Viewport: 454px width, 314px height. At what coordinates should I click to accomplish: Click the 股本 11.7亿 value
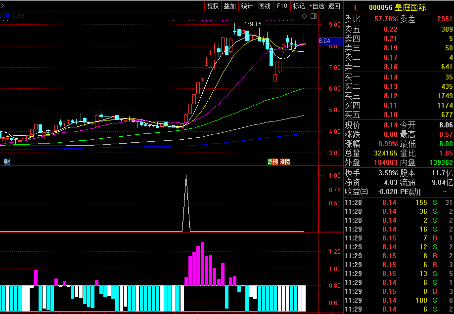tap(442, 173)
